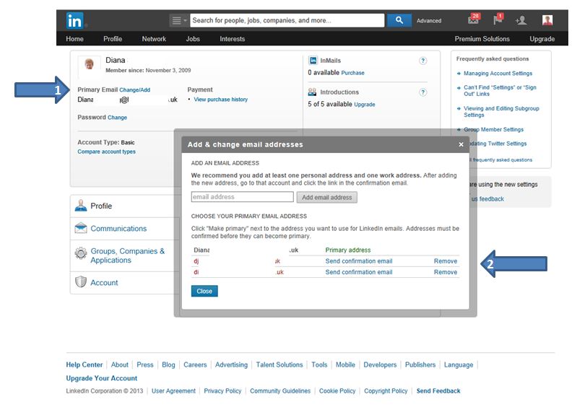The width and height of the screenshot is (577, 407).
Task: Click the Password Change link
Action: (117, 118)
